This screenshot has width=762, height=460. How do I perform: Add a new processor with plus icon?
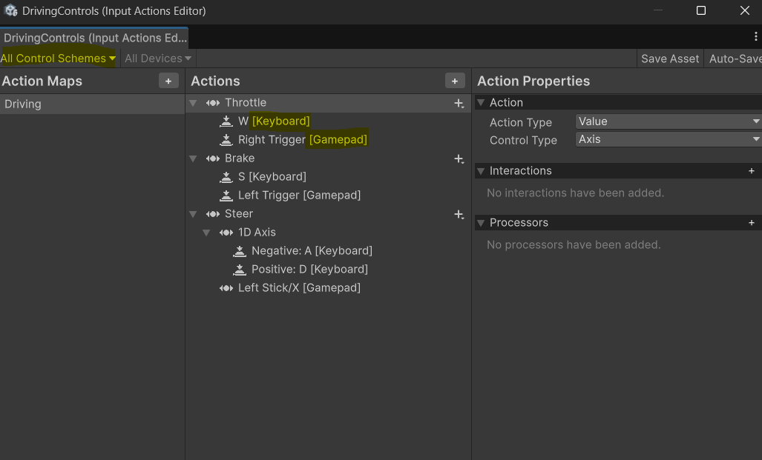click(x=751, y=223)
